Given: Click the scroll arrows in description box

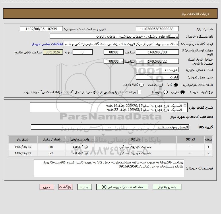Looking at the screenshot, I should pos(185,105).
